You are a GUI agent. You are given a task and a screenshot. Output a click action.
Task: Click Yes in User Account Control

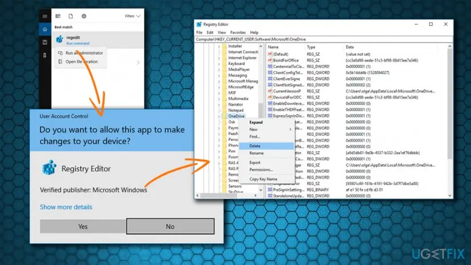83,226
